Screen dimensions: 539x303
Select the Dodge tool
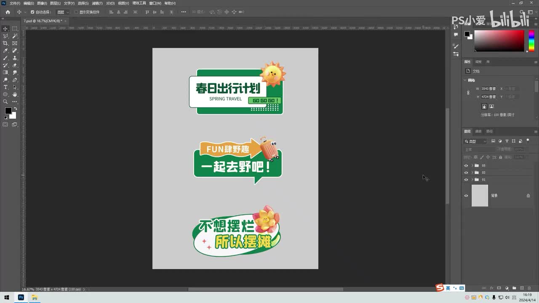coord(5,80)
